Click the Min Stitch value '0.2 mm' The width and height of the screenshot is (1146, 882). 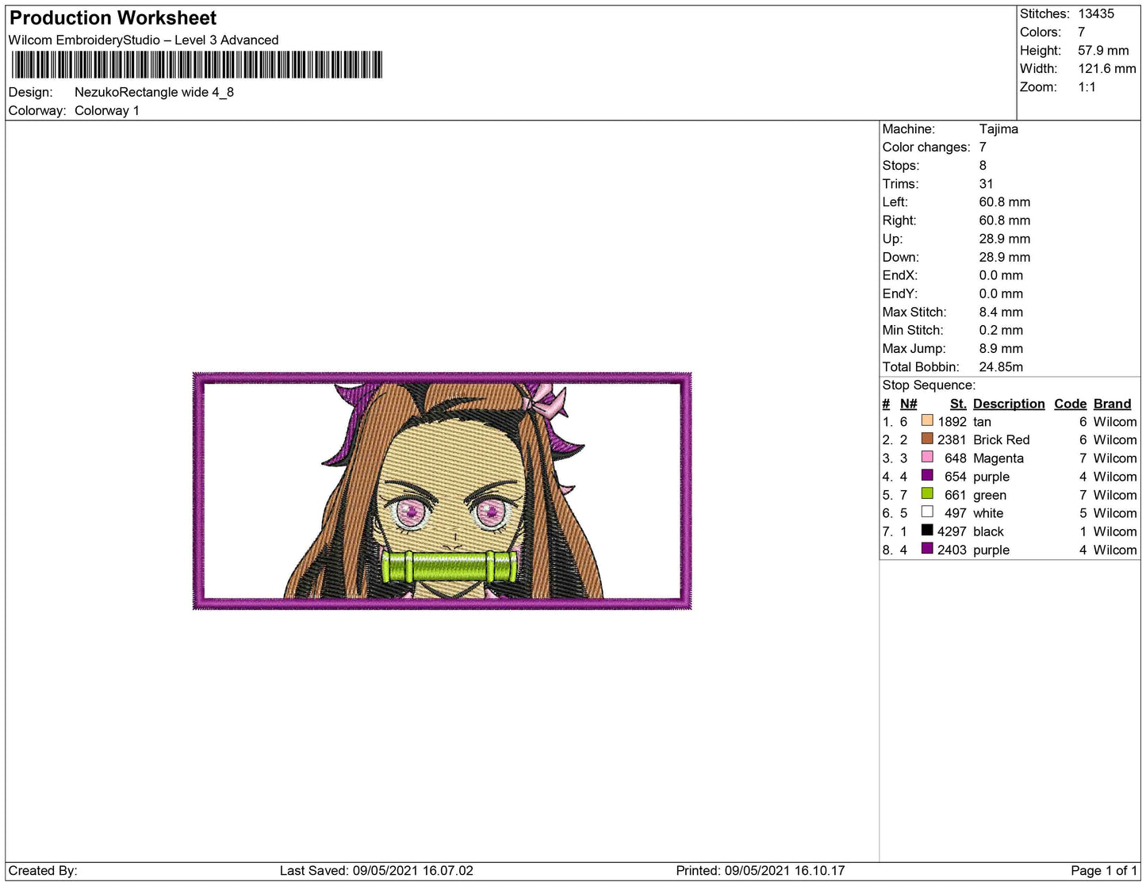coord(1001,330)
